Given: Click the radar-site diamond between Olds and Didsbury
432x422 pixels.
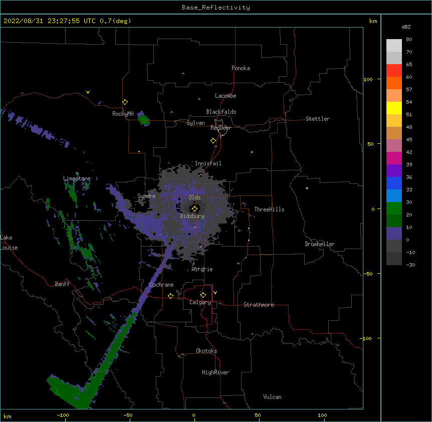Looking at the screenshot, I should point(195,209).
